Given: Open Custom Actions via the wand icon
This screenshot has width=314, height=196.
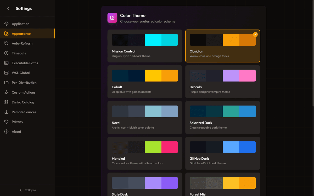Looking at the screenshot, I should click(x=7, y=92).
